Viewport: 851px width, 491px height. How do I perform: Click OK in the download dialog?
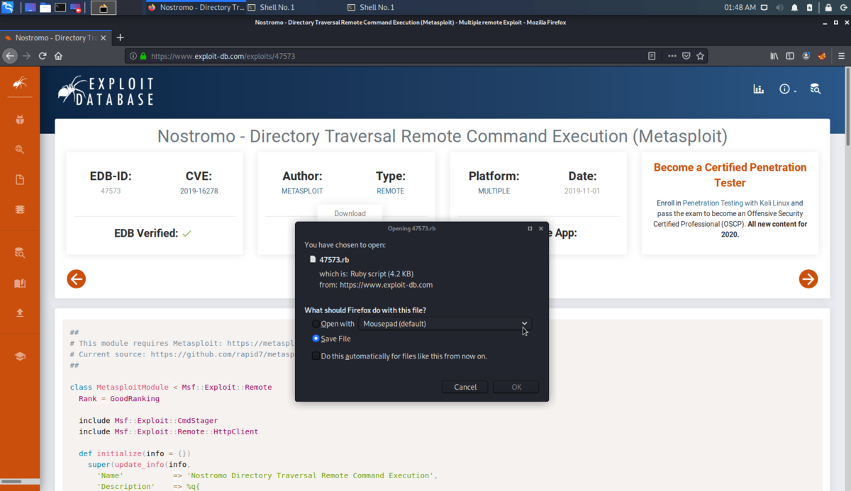tap(516, 387)
